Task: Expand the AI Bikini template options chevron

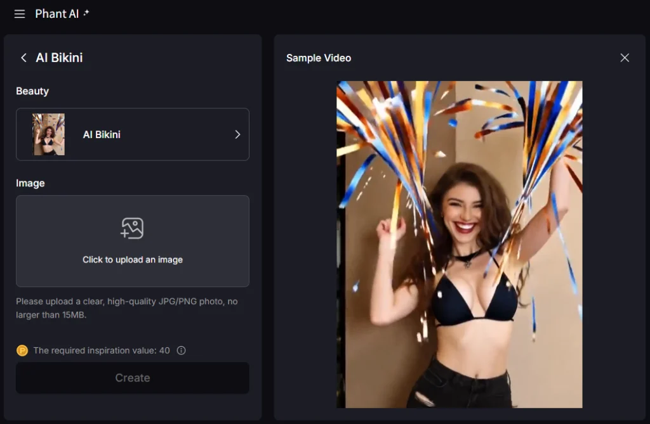Action: [238, 134]
